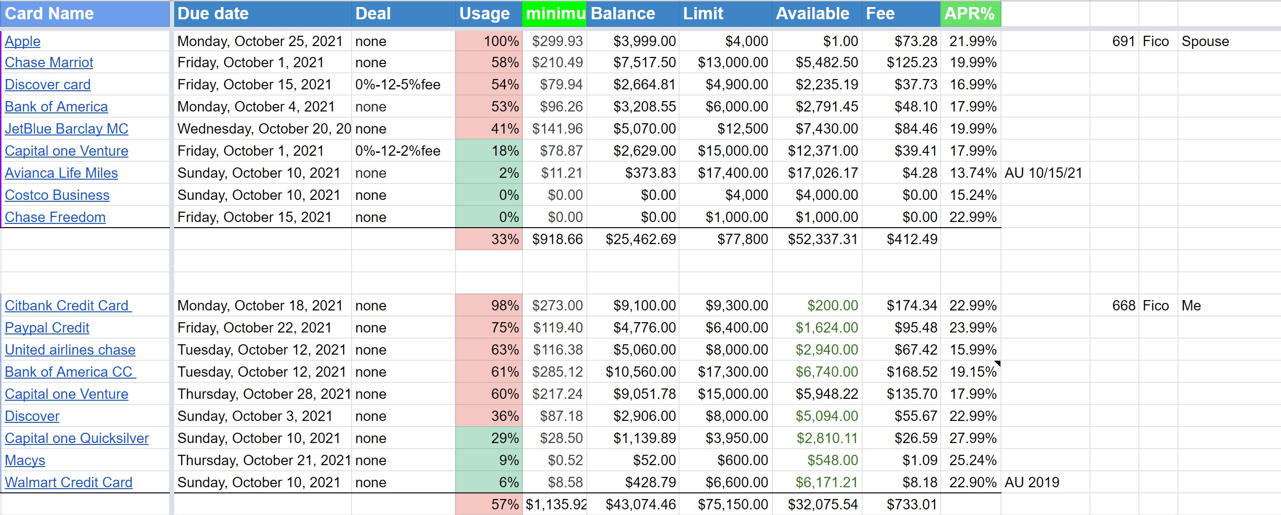Open the Bank of America CC link
The image size is (1281, 515).
click(x=70, y=372)
